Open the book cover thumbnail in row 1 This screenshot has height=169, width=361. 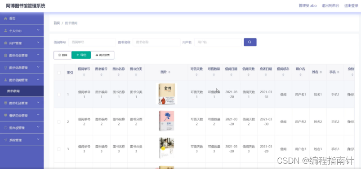(166, 94)
